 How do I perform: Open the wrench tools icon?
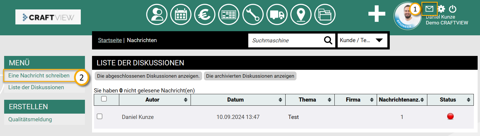tap(253, 14)
